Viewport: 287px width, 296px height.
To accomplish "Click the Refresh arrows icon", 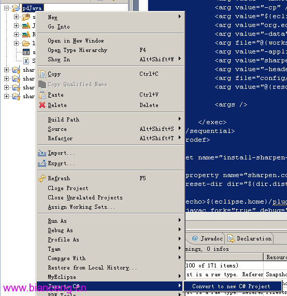I will tap(42, 178).
